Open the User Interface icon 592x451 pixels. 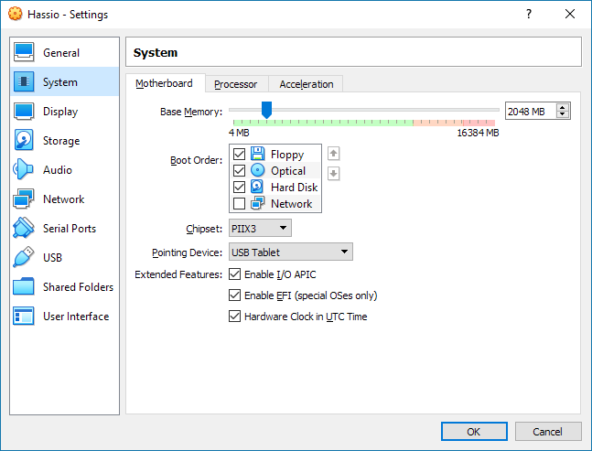(24, 317)
